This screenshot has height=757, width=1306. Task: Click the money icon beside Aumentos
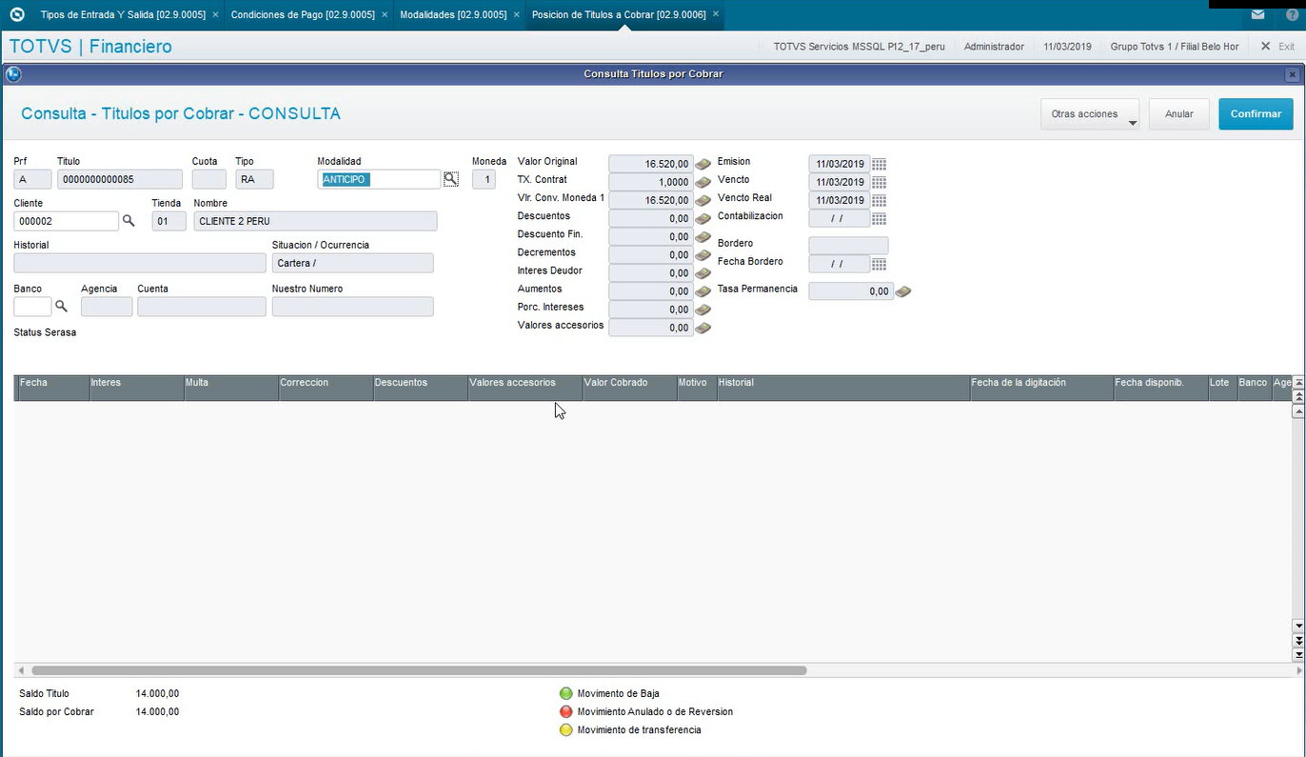tap(703, 291)
